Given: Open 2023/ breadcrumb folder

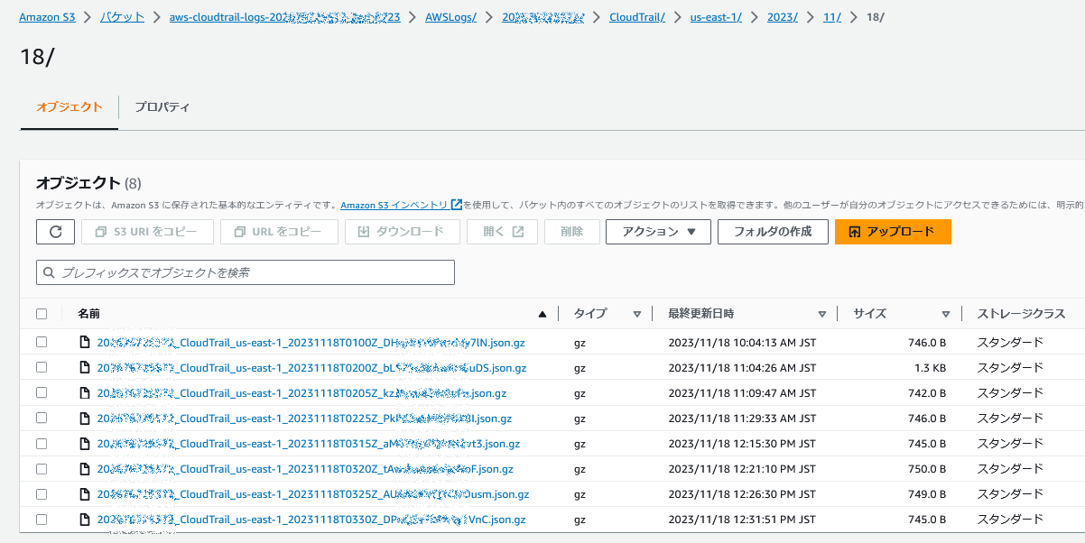Looking at the screenshot, I should [783, 17].
